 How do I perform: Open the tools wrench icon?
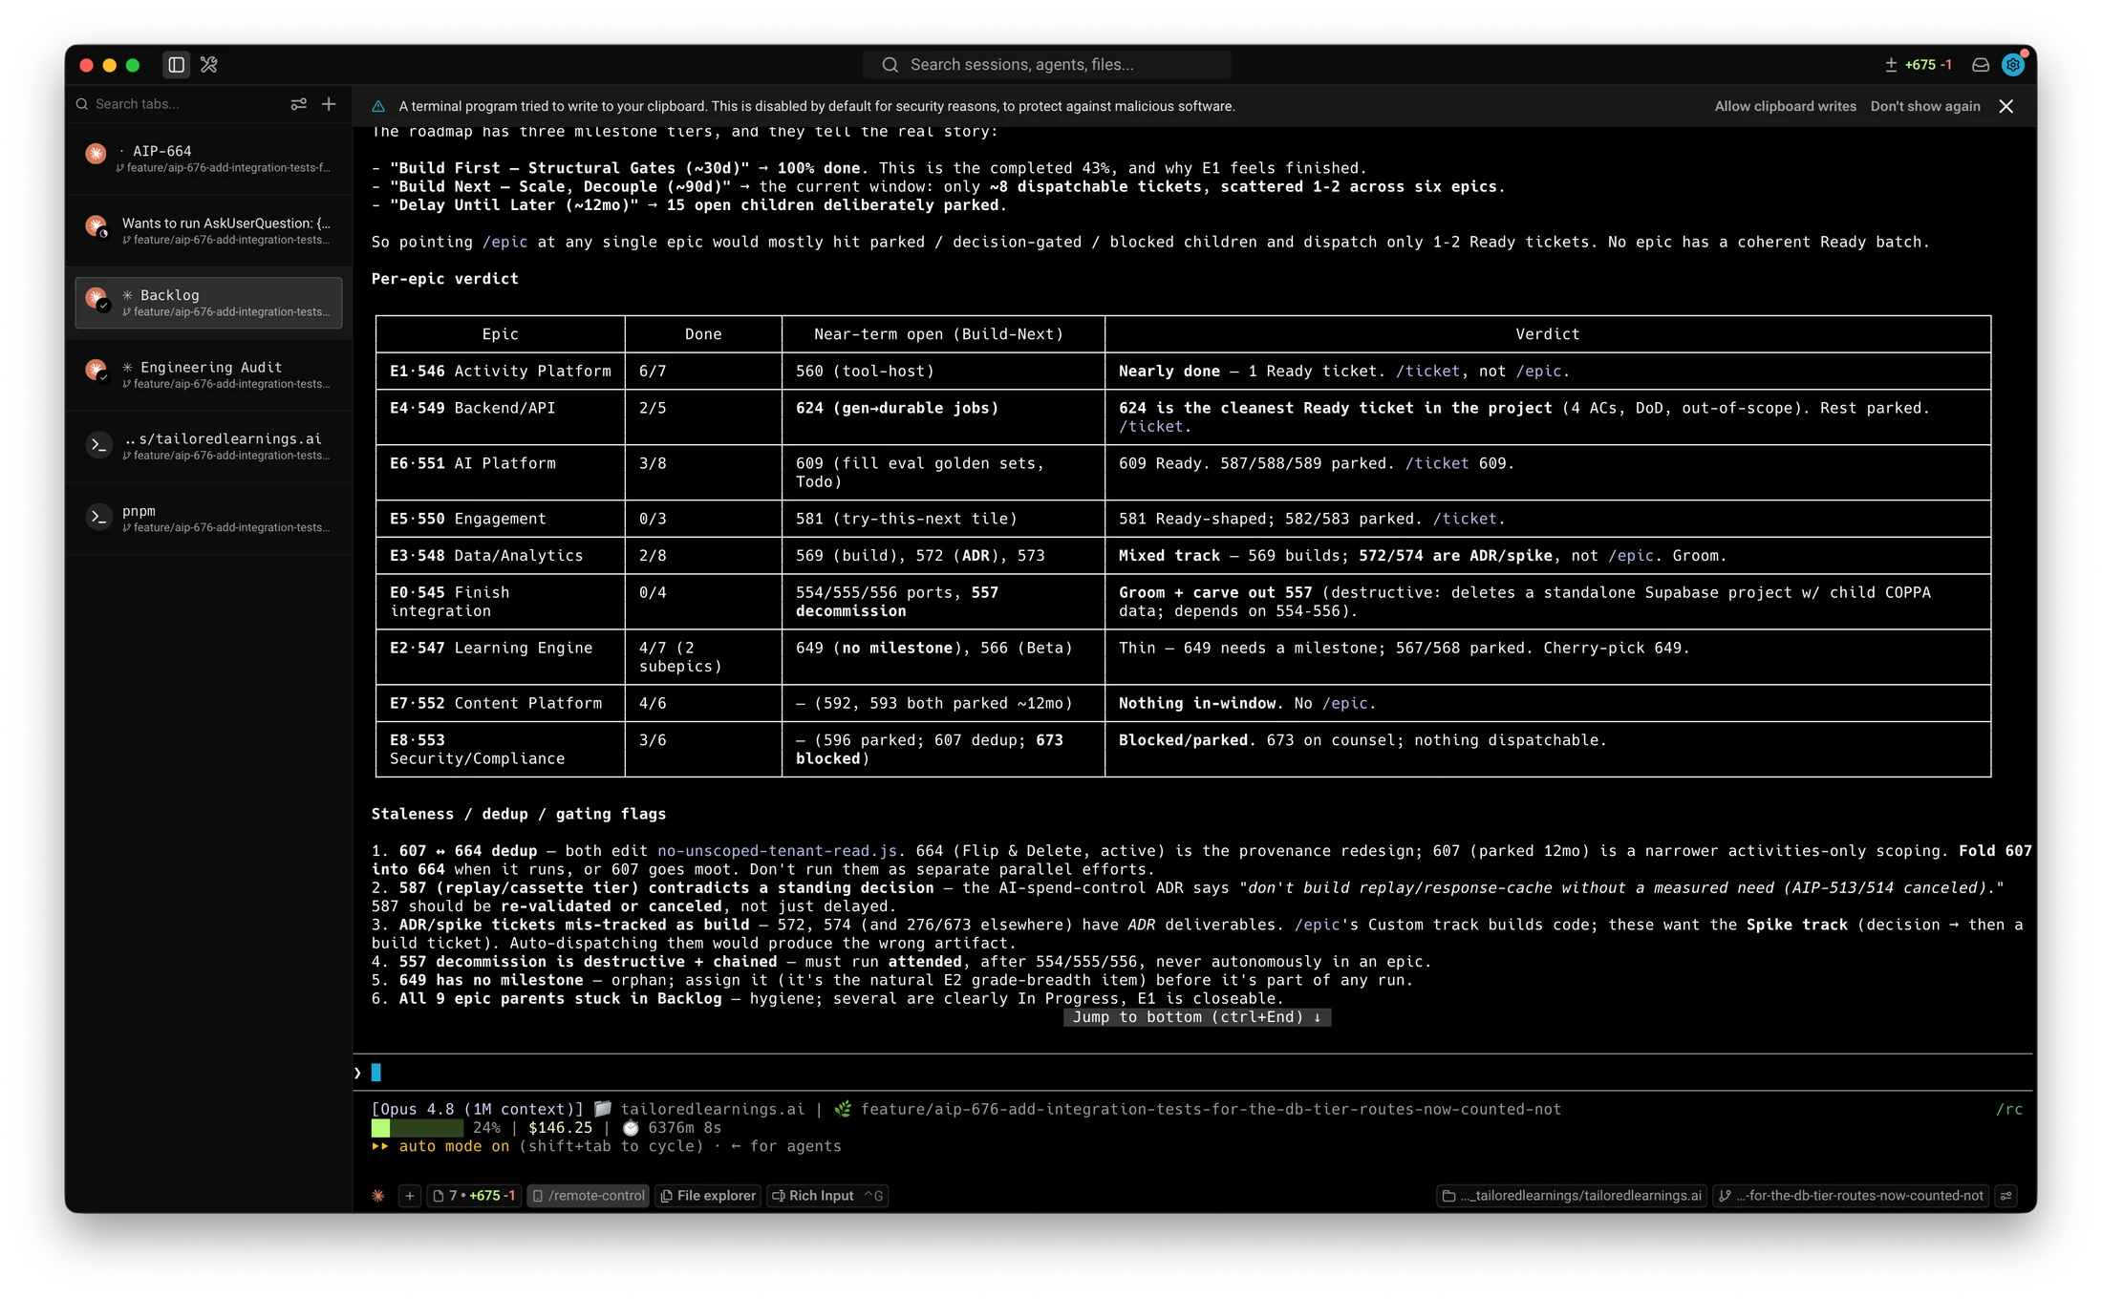[x=209, y=65]
